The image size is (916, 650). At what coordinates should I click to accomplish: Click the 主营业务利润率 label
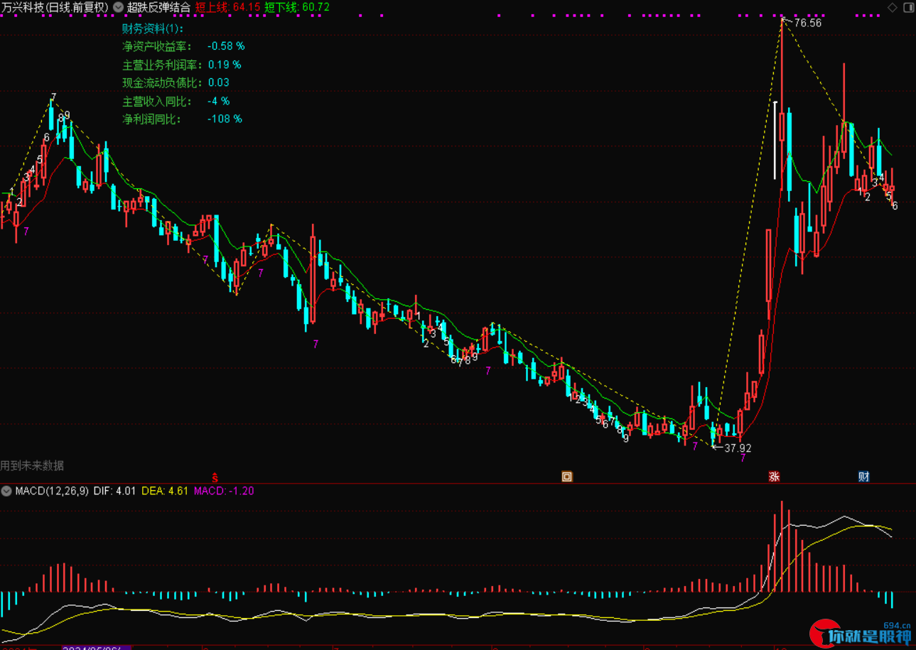tap(162, 65)
